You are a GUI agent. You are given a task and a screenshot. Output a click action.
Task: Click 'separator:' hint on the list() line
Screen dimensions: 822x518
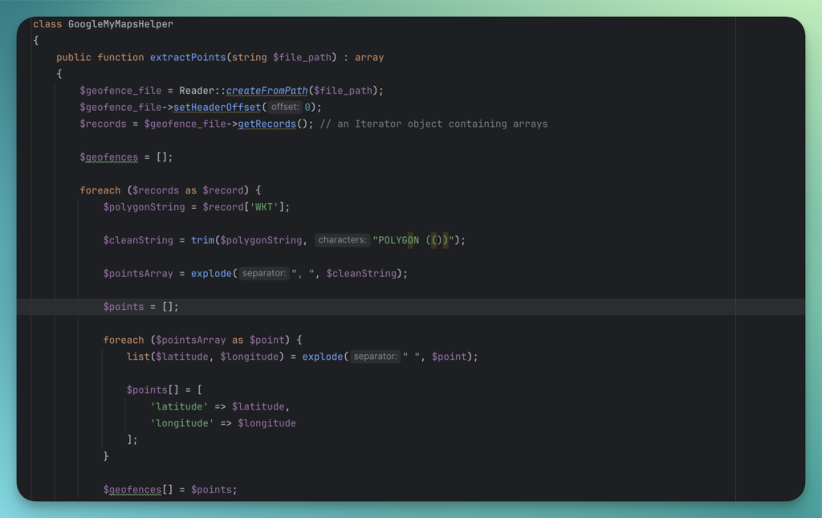click(x=375, y=357)
